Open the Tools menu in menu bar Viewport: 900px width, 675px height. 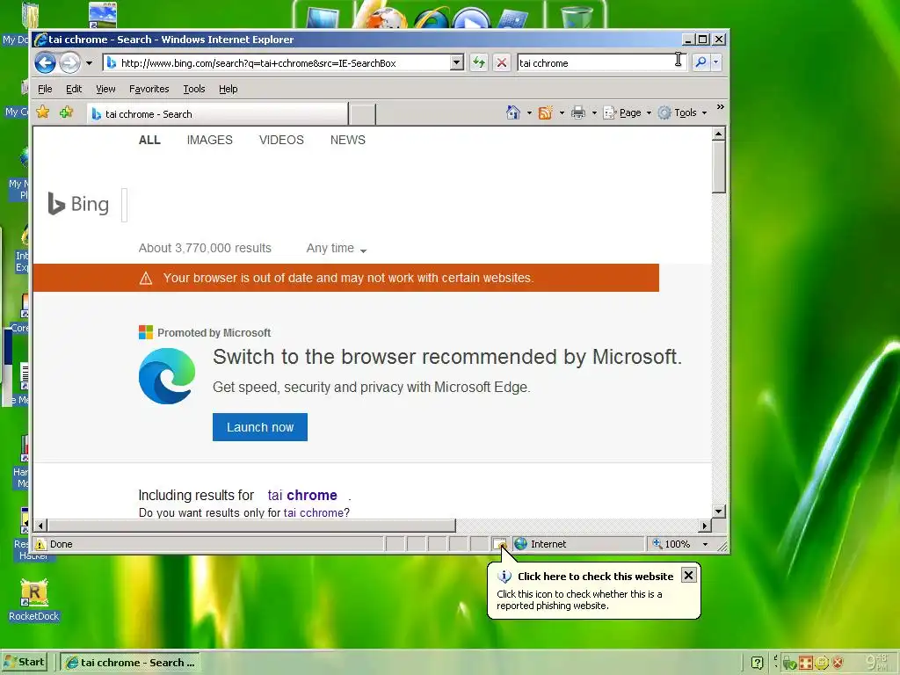pyautogui.click(x=194, y=89)
